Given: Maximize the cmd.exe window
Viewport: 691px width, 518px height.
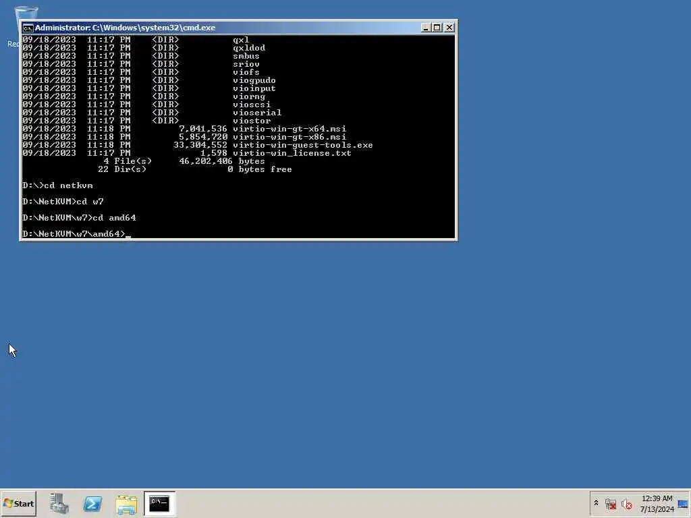Looking at the screenshot, I should pos(437,27).
